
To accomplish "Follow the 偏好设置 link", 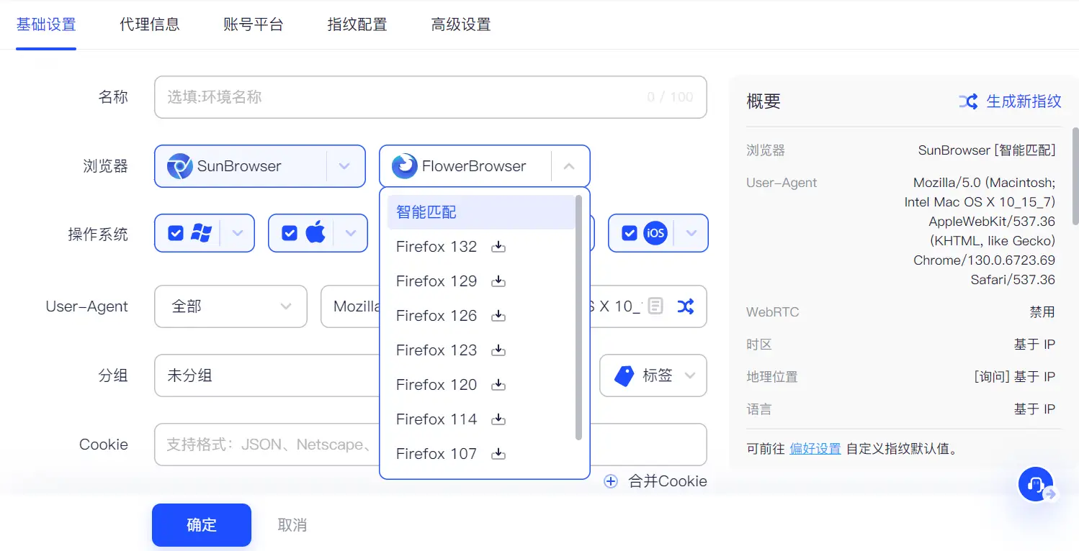I will [815, 449].
